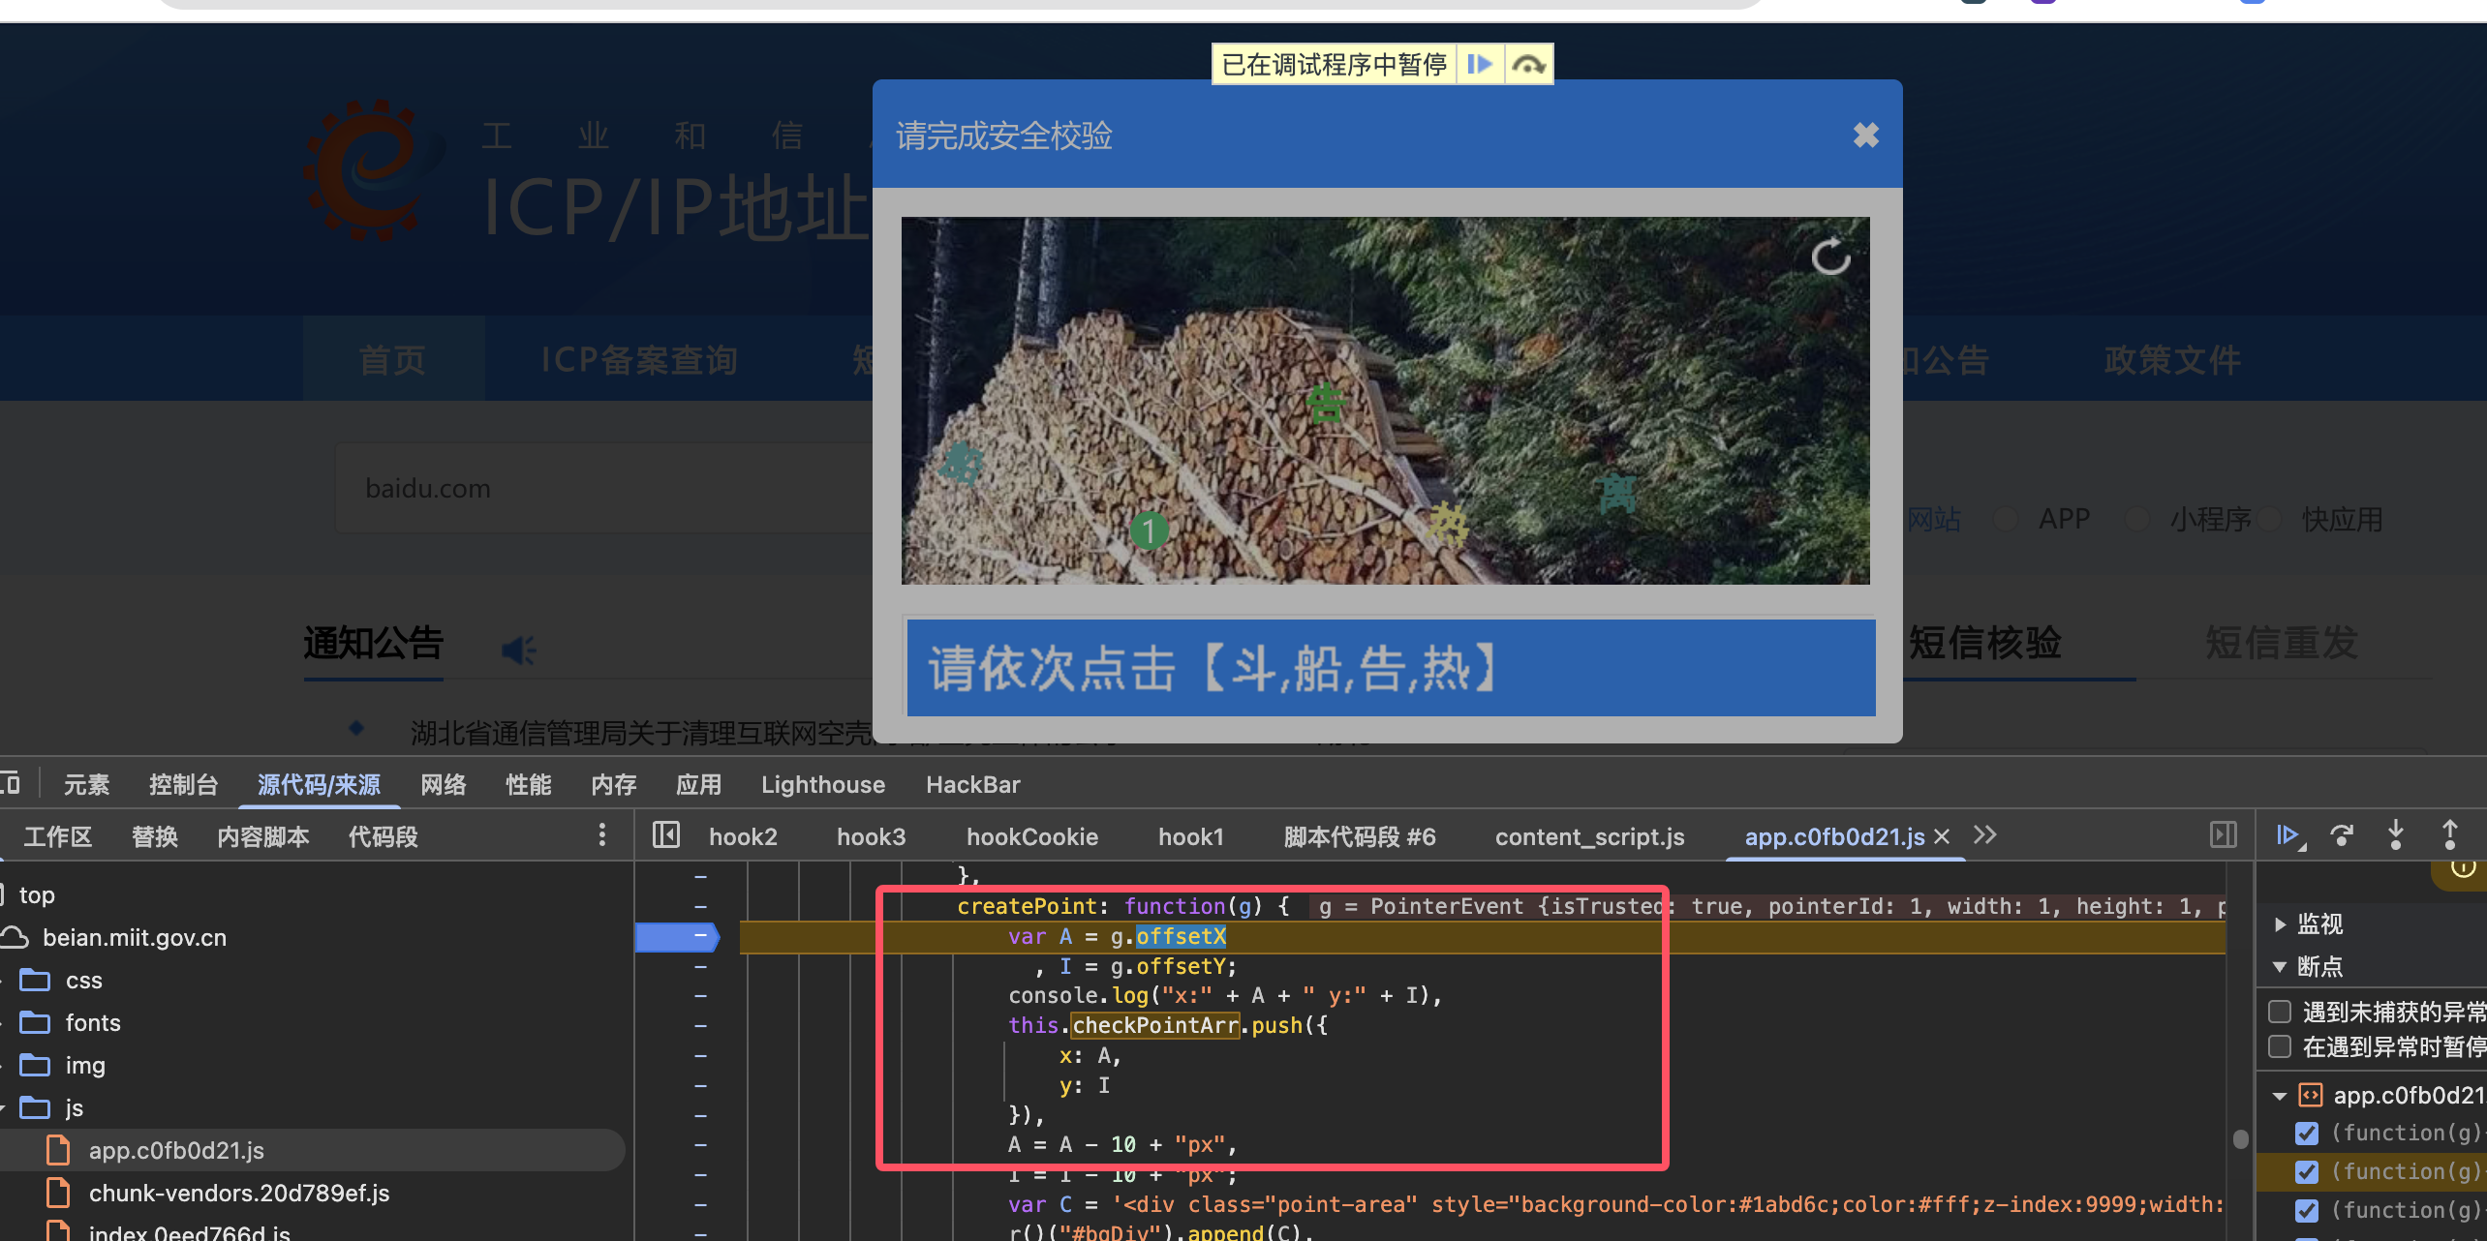The height and width of the screenshot is (1241, 2487).
Task: Open chunk-vendors.20d789ef.js file
Action: pyautogui.click(x=238, y=1194)
